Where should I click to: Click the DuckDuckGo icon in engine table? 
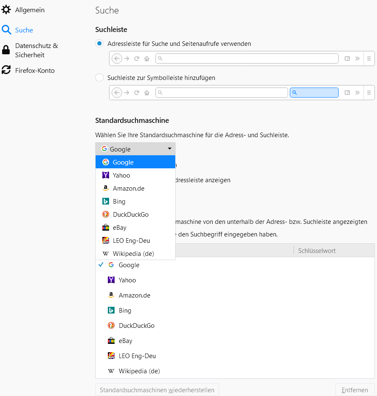tap(111, 325)
